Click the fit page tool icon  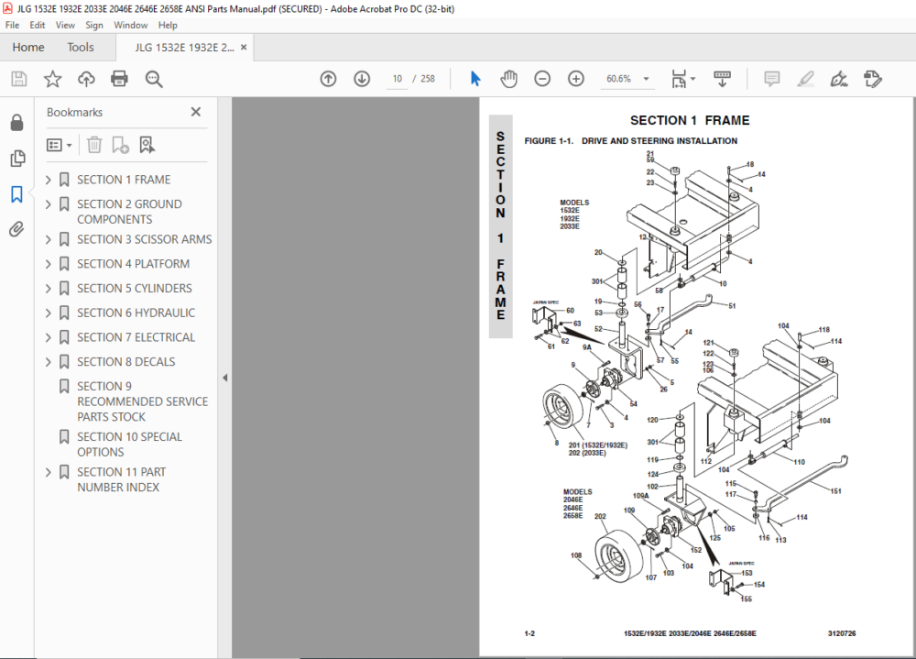[679, 79]
